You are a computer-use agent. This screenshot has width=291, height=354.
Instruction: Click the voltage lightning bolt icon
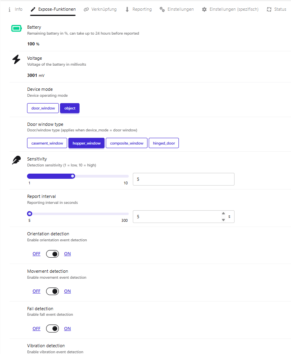coord(16,59)
